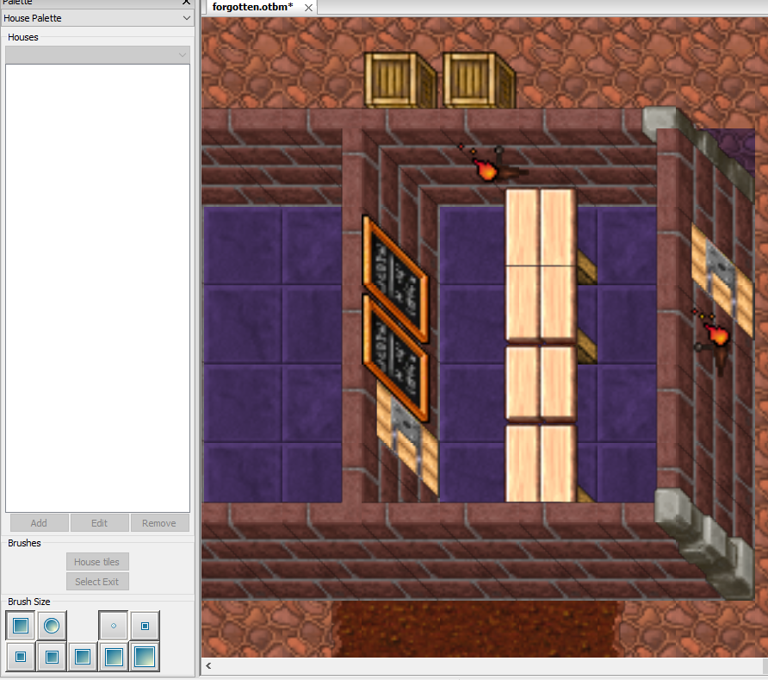Choose the second-largest brush size
The width and height of the screenshot is (768, 680).
(x=114, y=657)
